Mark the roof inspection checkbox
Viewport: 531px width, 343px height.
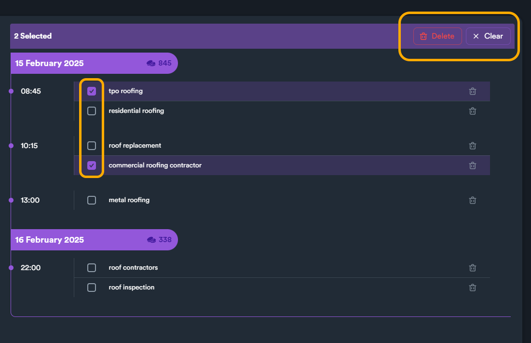tap(92, 288)
